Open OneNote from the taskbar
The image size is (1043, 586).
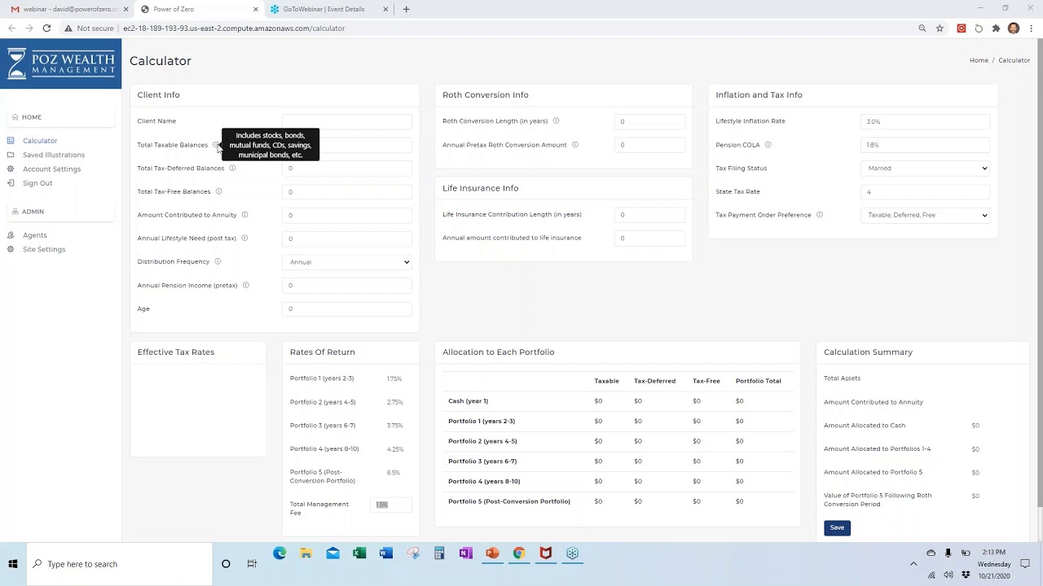tap(465, 553)
